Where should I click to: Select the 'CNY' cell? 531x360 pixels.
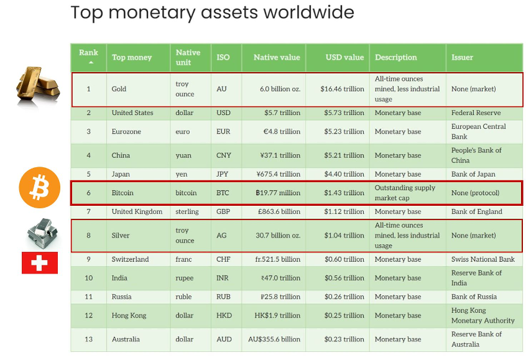pyautogui.click(x=226, y=155)
